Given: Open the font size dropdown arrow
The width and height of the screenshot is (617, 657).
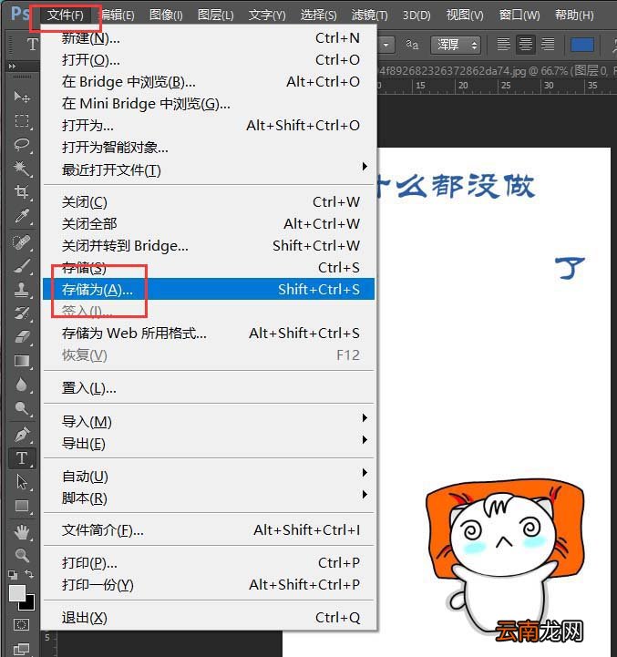Looking at the screenshot, I should click(386, 45).
